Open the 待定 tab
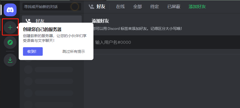This screenshot has width=240, height=108. click(x=155, y=7)
